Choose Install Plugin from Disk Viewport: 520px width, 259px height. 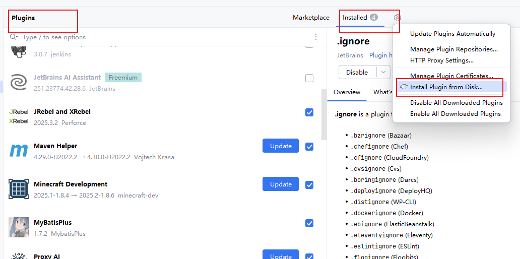coord(446,87)
